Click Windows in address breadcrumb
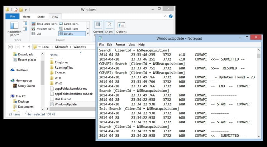Image resolution: width=267 pixels, height=147 pixels. (79, 47)
